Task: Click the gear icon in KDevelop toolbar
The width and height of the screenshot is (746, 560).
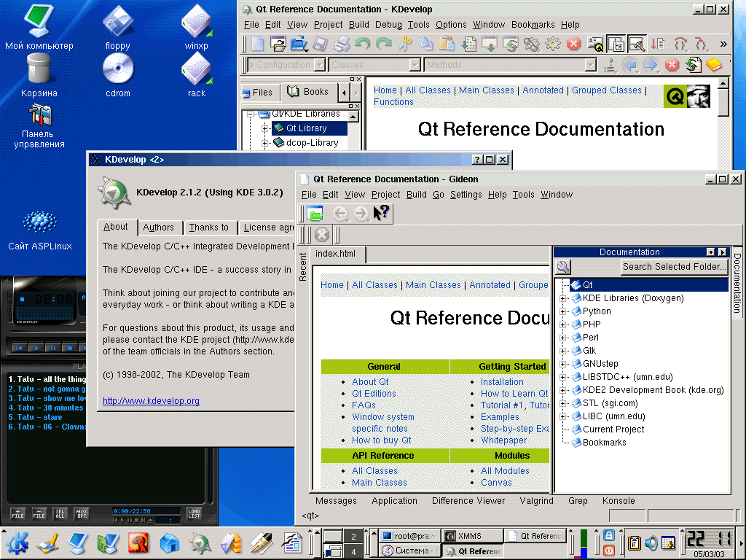Action: 553,44
